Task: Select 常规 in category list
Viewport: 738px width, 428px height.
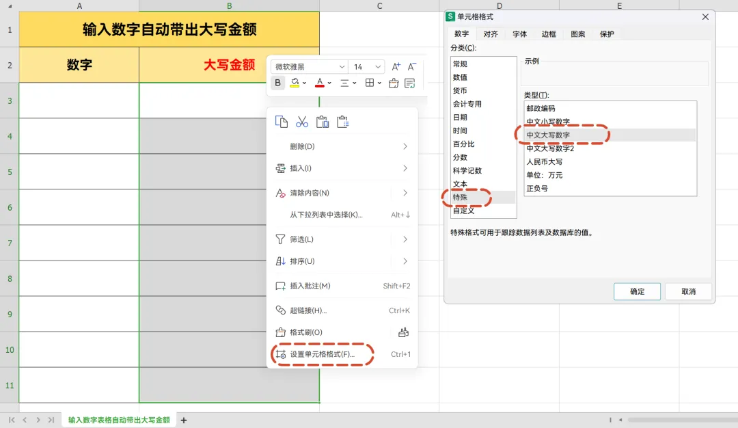Action: coord(483,64)
